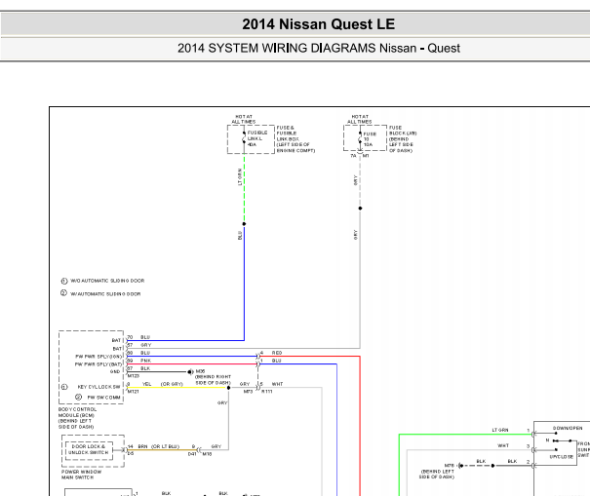The image size is (590, 496).
Task: Click 'FUSE & FUSIBLE LINK BOX' description text
Action: [x=295, y=139]
